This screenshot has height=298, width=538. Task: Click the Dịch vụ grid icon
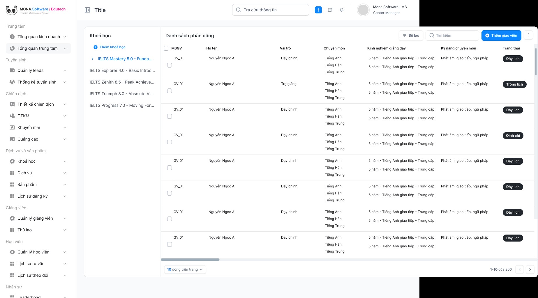coord(12,173)
